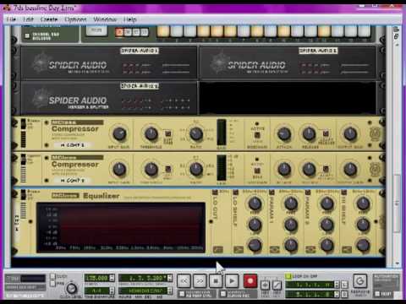
Task: Click the Param 2 frequency knob
Action: click(x=326, y=204)
